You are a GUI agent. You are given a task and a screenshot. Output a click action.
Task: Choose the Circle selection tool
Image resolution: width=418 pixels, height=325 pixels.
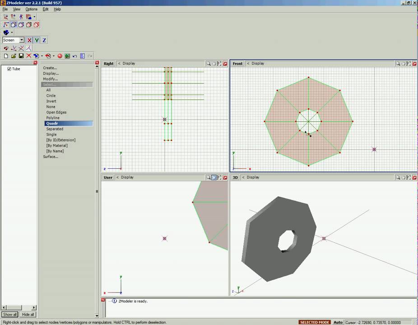(x=51, y=96)
